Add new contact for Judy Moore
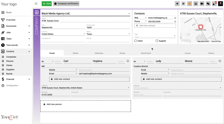Screen dimensions: 224x124 pos(181,79)
